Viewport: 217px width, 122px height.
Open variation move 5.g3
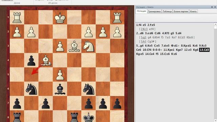coord(143,37)
